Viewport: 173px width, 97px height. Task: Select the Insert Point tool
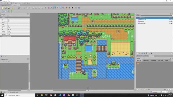coord(58,8)
